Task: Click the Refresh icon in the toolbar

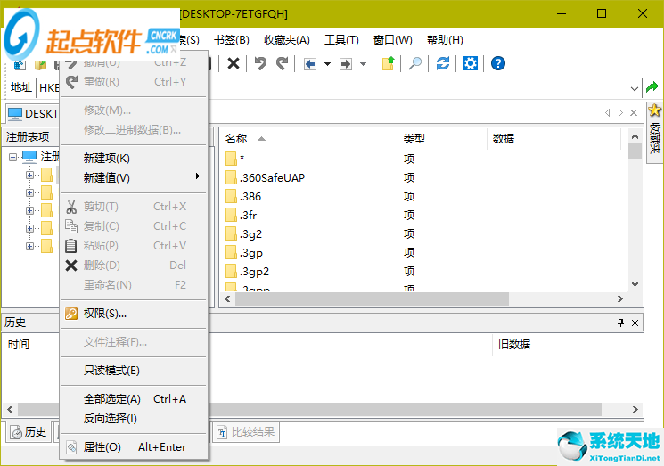Action: tap(443, 63)
